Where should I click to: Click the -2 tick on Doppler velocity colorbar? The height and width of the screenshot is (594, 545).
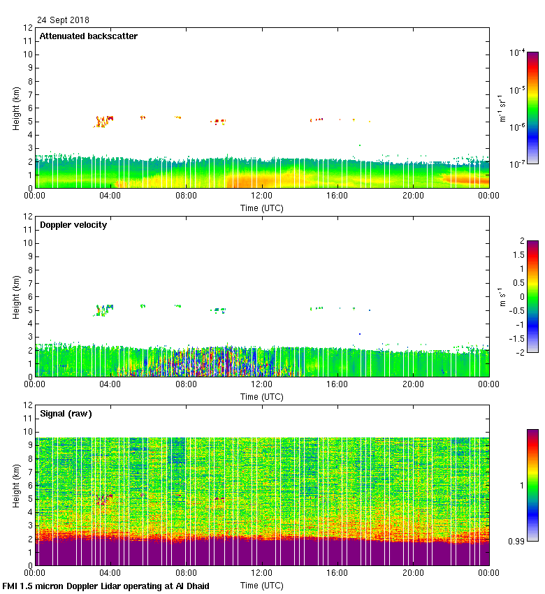[x=520, y=352]
